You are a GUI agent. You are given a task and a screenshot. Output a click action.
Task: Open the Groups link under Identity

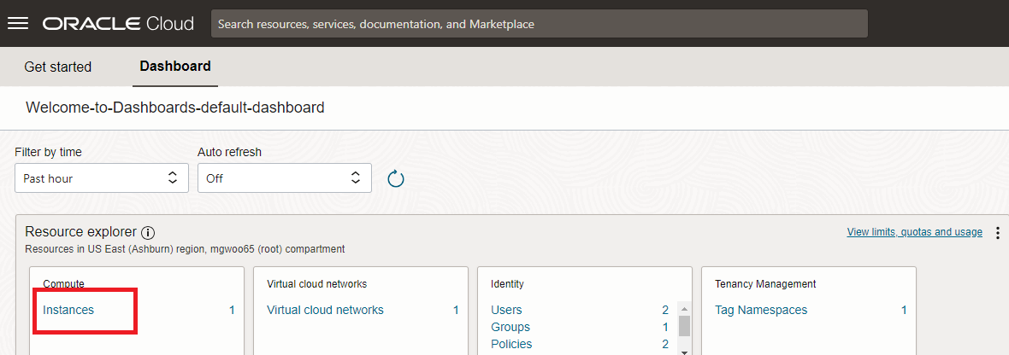click(x=510, y=327)
